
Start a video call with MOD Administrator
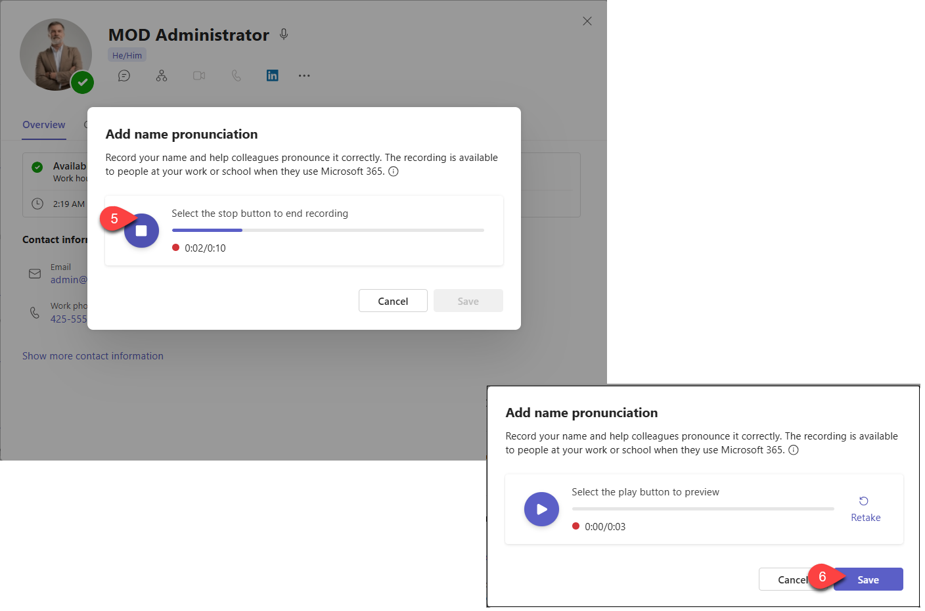coord(199,75)
